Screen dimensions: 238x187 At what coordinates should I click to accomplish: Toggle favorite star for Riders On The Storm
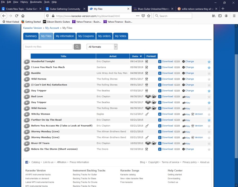coord(209,149)
